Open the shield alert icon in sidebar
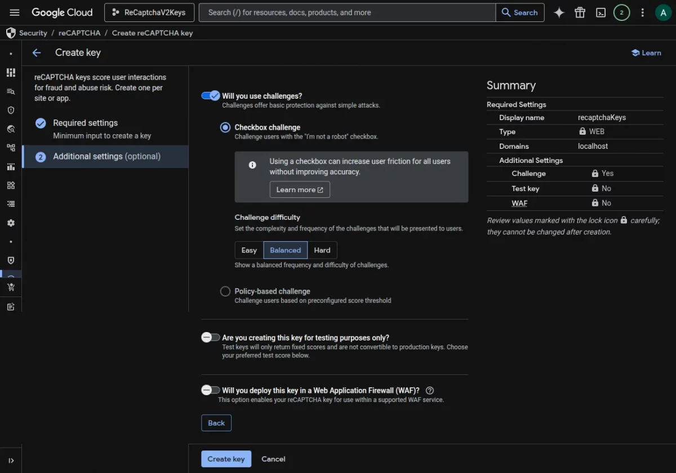 (11, 110)
